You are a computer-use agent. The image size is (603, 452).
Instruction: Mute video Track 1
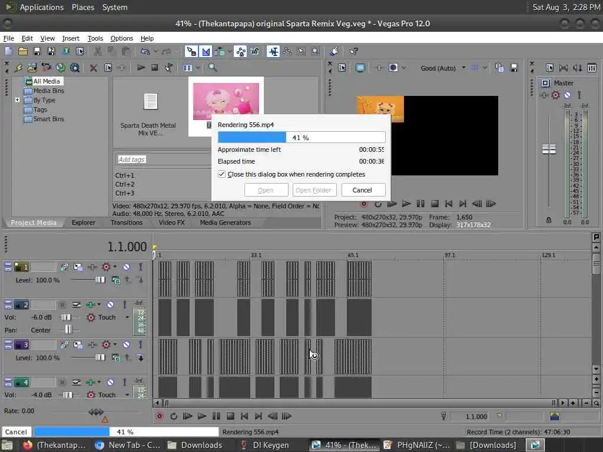[x=126, y=267]
